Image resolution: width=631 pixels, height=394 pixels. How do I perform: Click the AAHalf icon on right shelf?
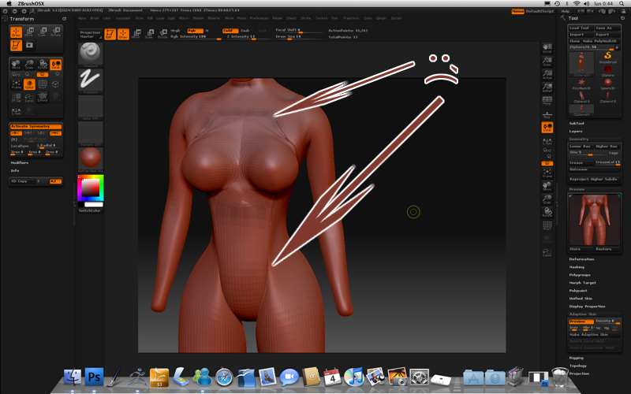pos(547,87)
